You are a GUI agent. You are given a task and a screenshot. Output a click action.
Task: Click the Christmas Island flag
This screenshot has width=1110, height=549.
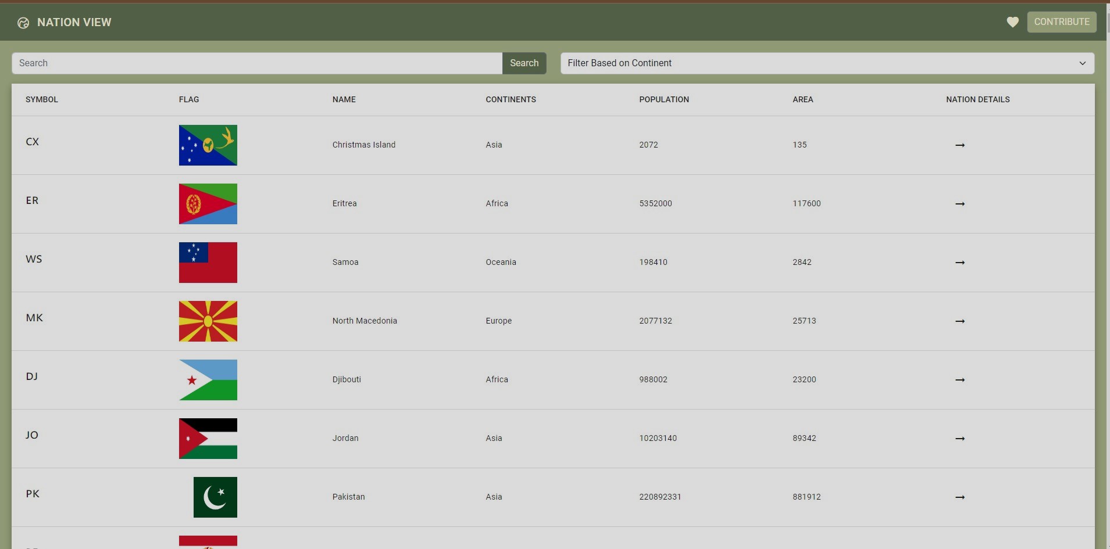(x=208, y=145)
